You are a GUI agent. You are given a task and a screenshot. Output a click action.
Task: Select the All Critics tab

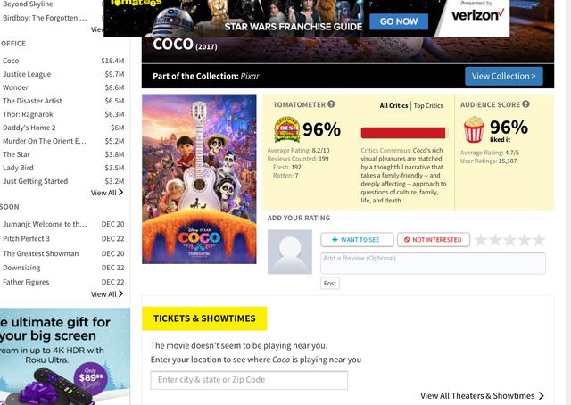(393, 105)
